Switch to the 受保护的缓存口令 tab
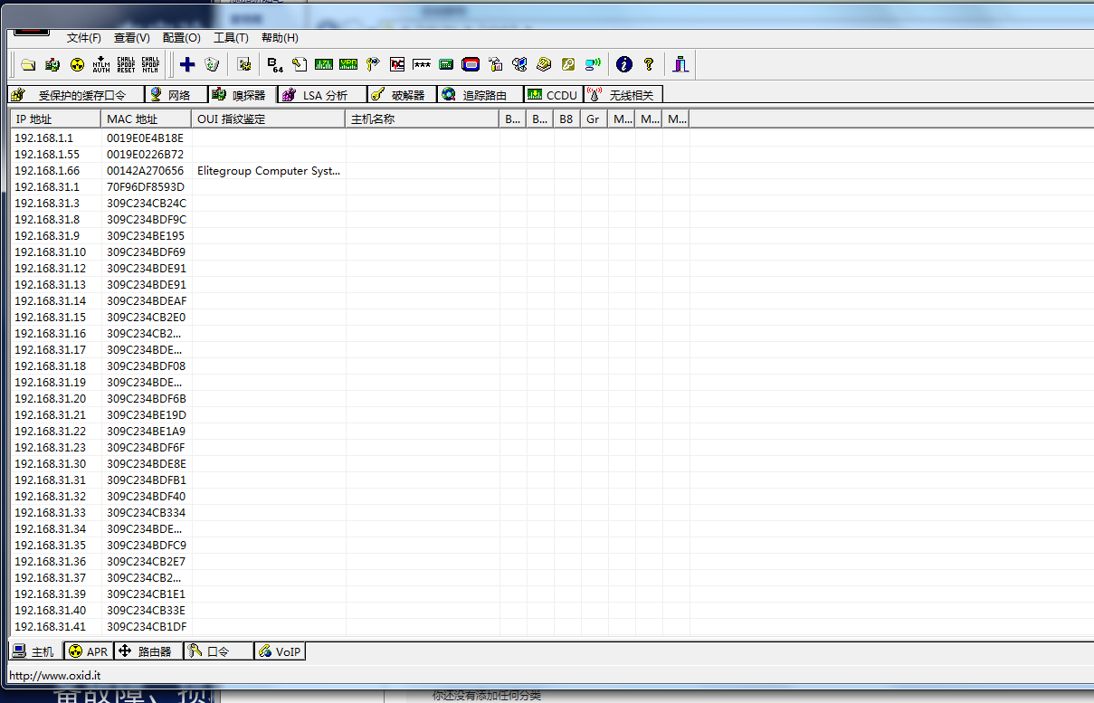This screenshot has width=1094, height=703. tap(76, 95)
